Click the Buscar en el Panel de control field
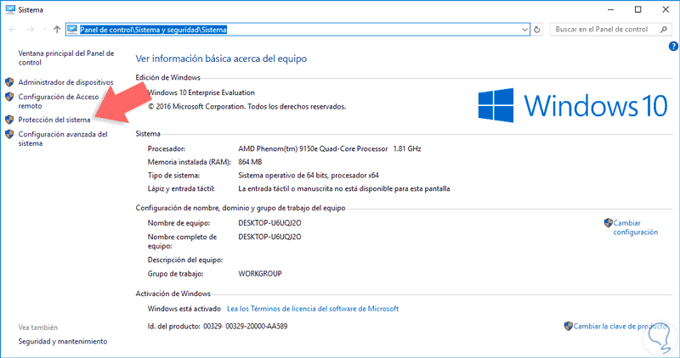This screenshot has height=358, width=680. tap(610, 30)
